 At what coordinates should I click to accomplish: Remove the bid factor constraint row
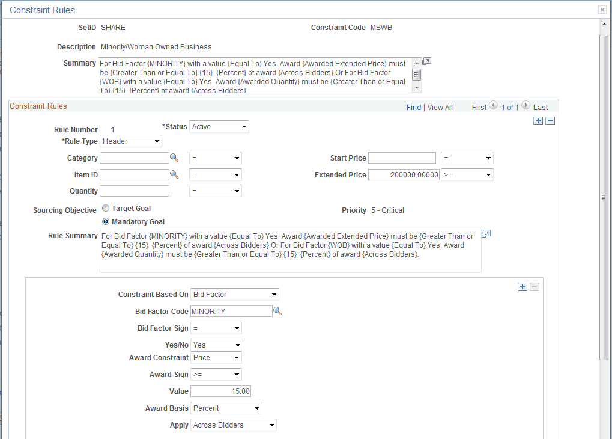click(535, 287)
